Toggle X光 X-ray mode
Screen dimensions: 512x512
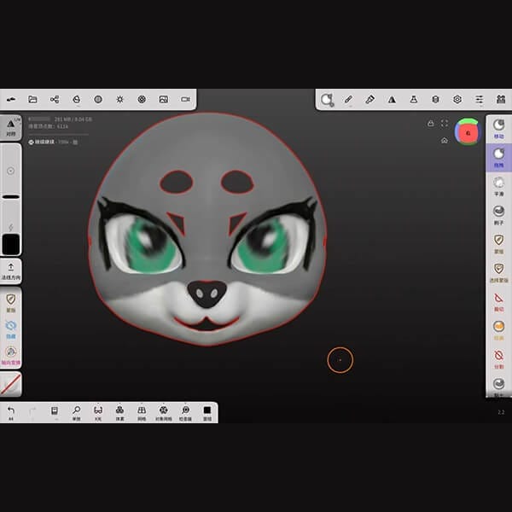pyautogui.click(x=98, y=413)
